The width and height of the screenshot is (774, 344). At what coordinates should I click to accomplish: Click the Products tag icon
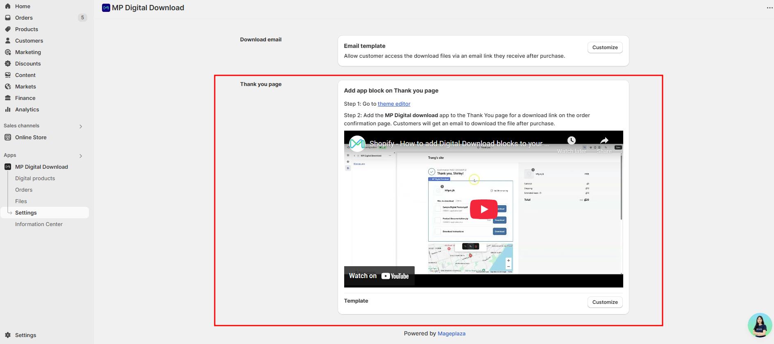(x=8, y=29)
